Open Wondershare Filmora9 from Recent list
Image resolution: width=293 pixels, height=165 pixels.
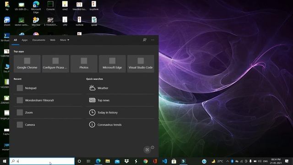click(x=48, y=100)
